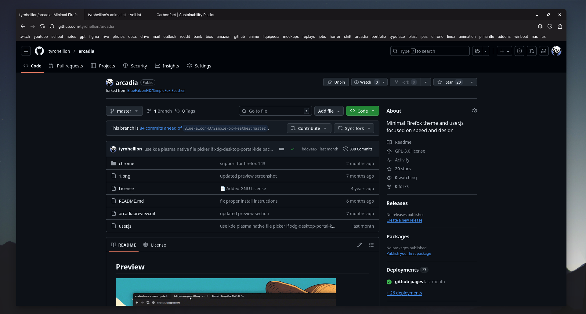Open the README outline list icon
Screen dimensions: 586x314
(x=371, y=245)
